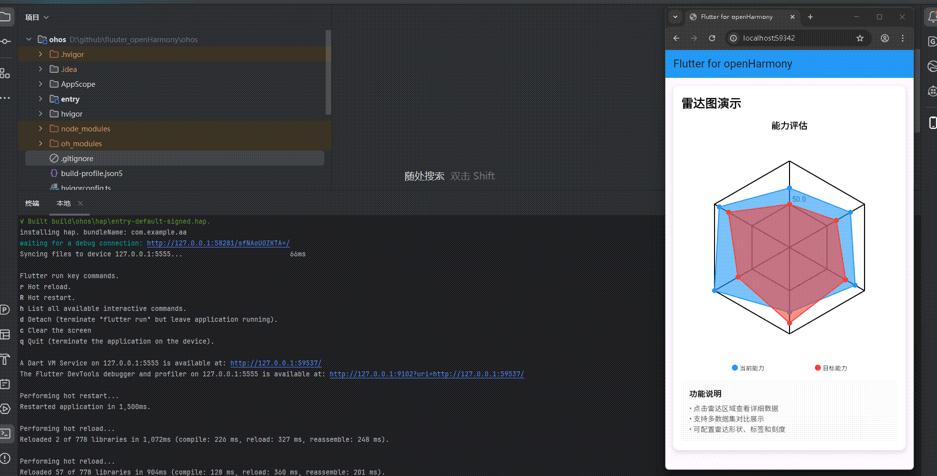This screenshot has width=937, height=476.
Task: Open the layout table icon in left sidebar
Action: 5,335
